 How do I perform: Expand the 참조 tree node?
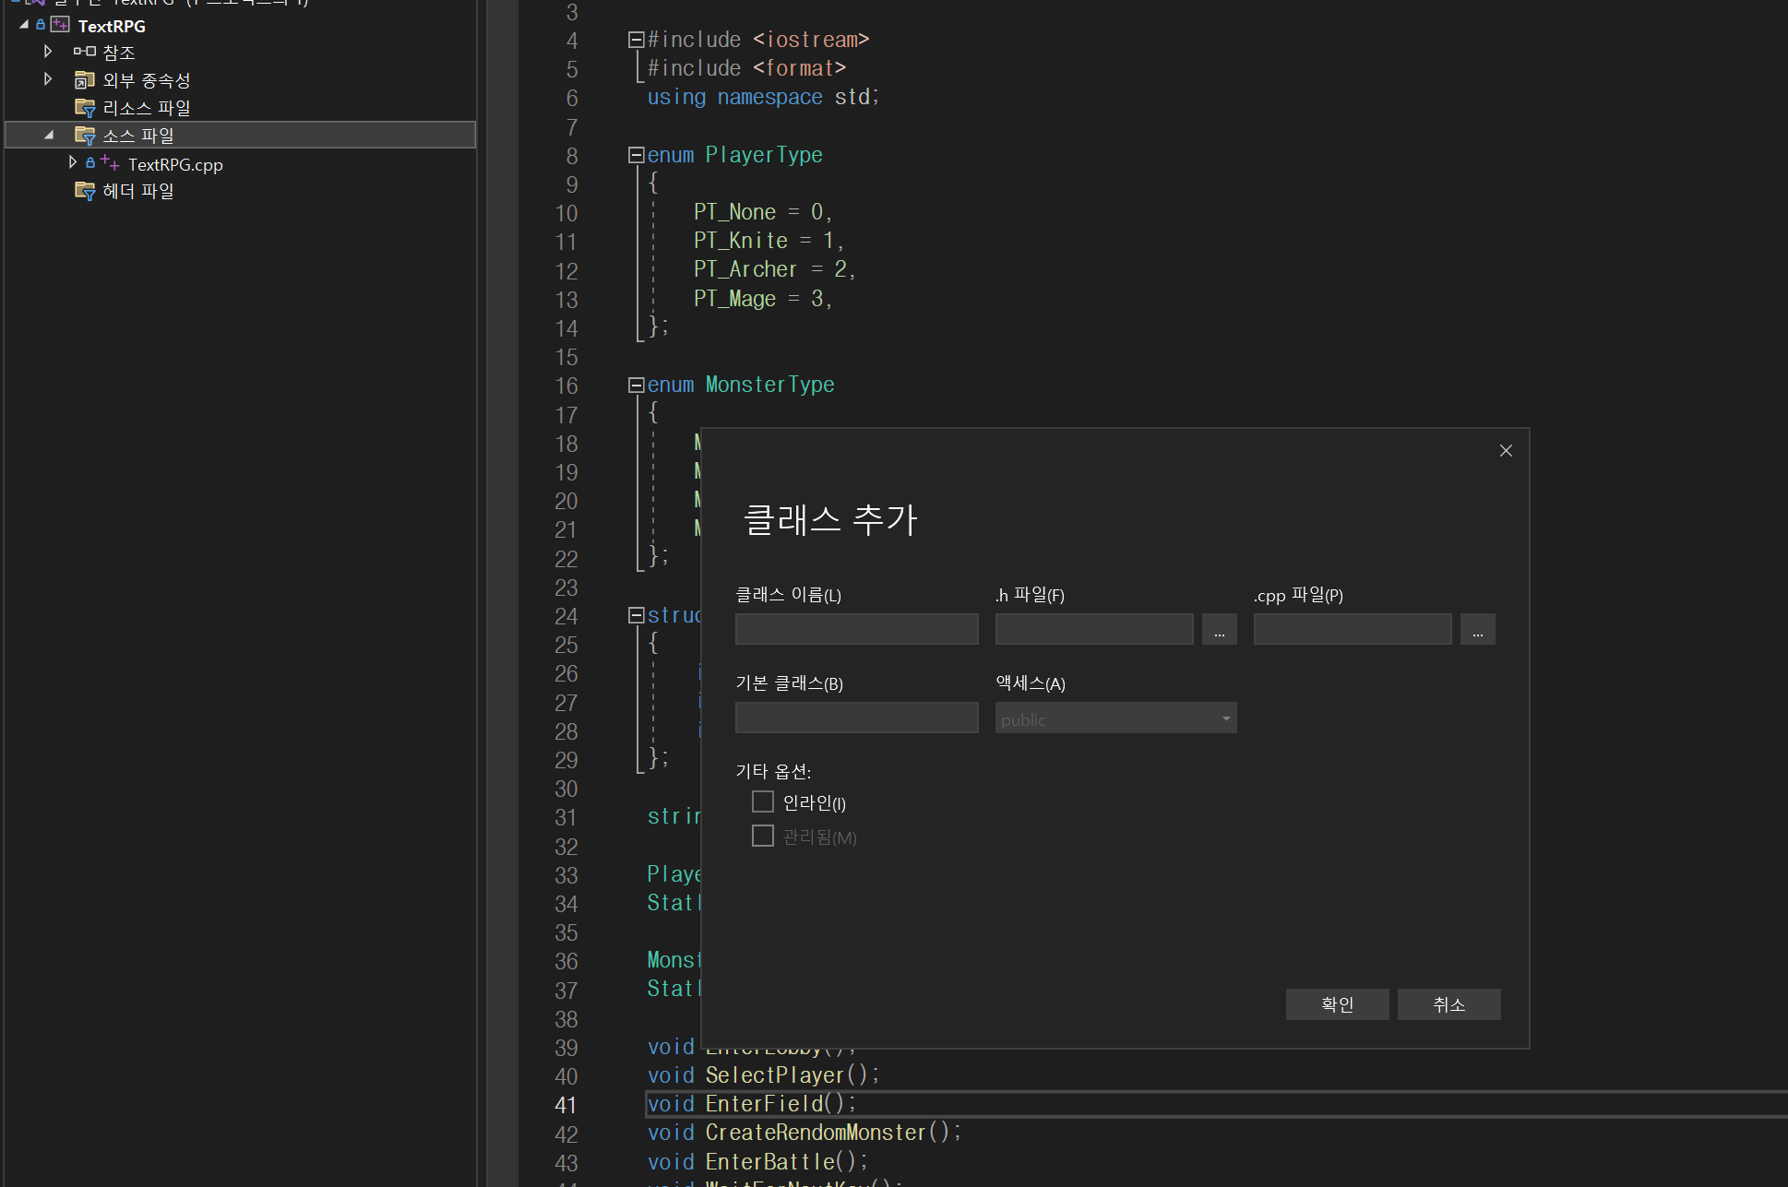[48, 52]
